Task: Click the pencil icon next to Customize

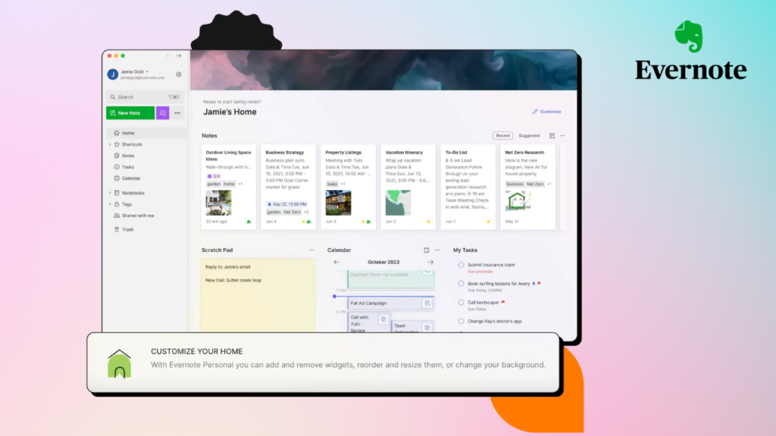Action: click(534, 112)
